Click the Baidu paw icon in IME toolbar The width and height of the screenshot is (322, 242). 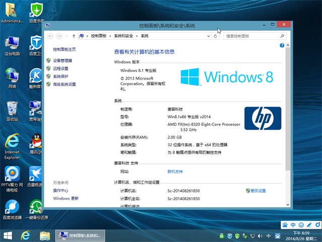[284, 224]
